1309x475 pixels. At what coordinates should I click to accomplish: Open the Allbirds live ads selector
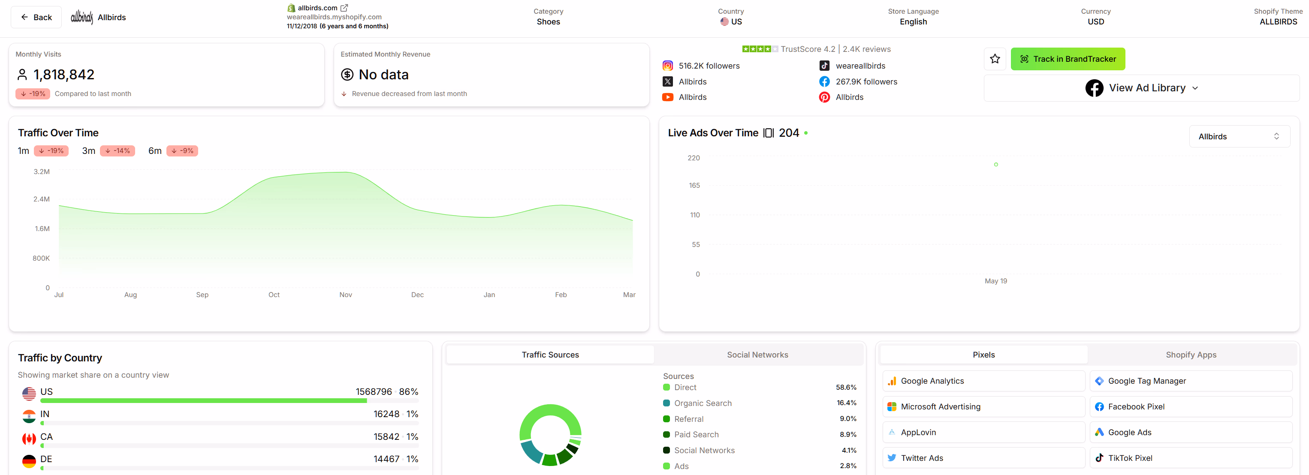tap(1239, 137)
